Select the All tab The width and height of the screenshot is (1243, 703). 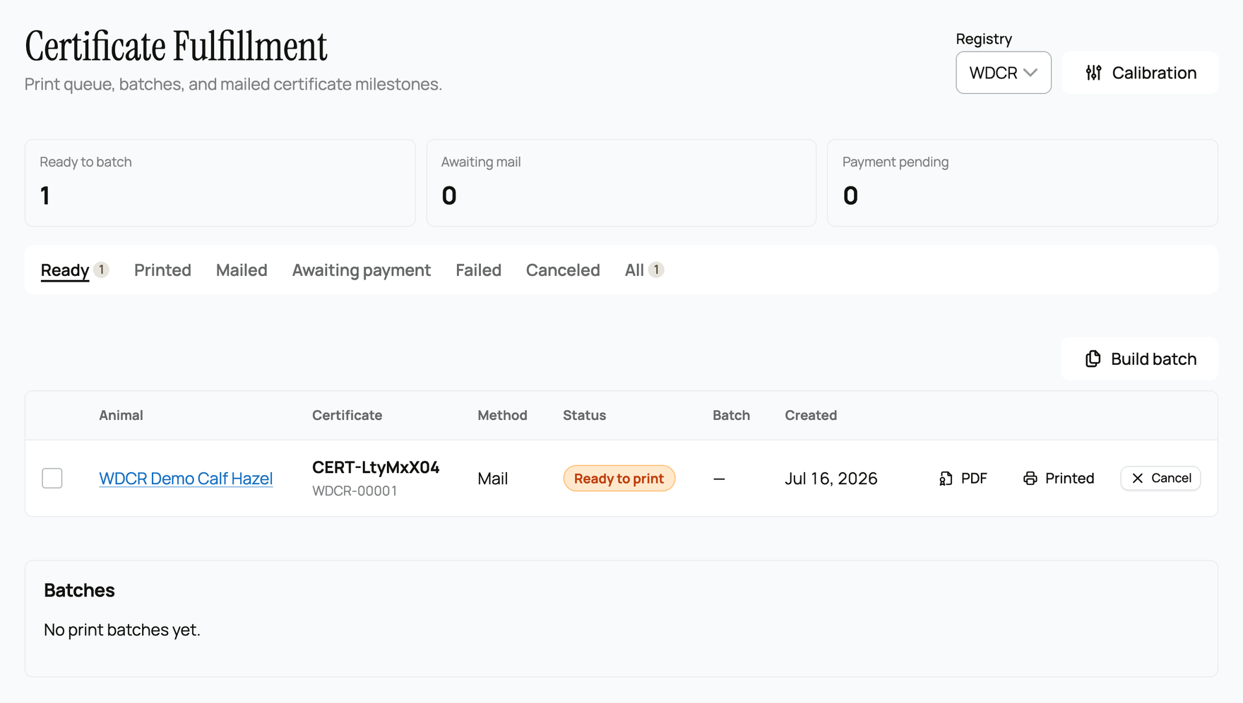click(x=643, y=270)
